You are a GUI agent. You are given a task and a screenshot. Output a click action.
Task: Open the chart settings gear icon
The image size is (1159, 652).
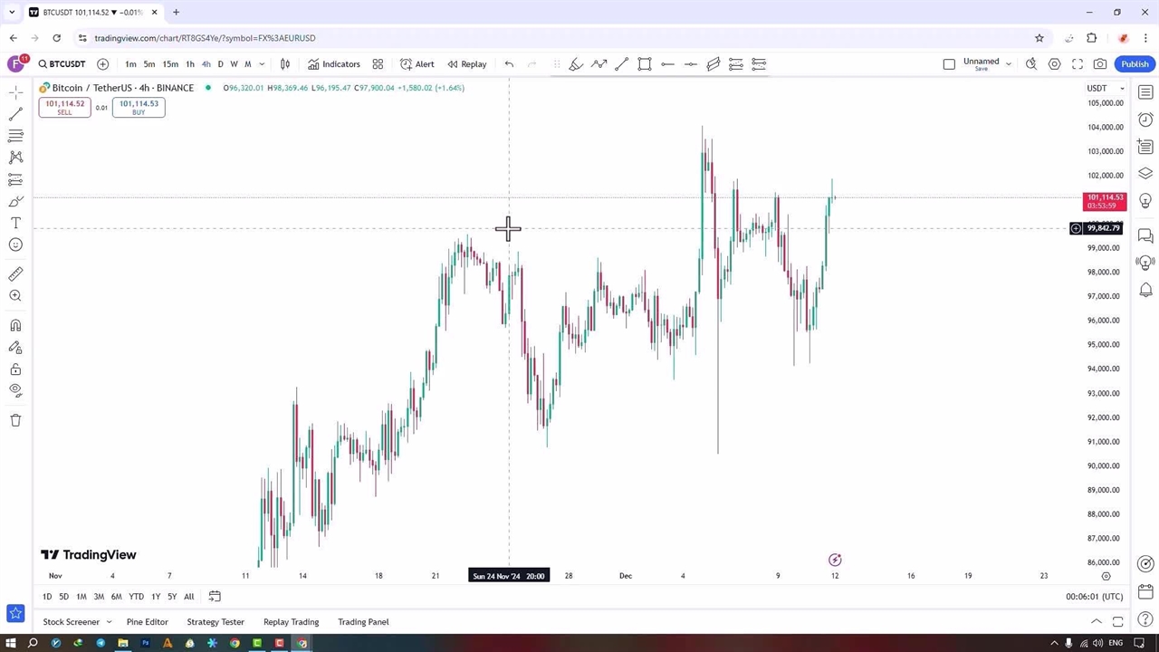(1055, 64)
